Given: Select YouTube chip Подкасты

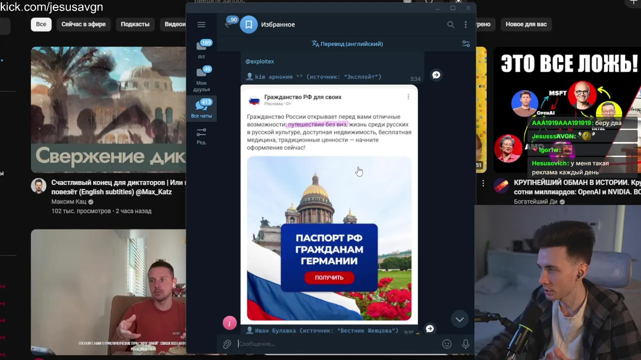Looking at the screenshot, I should 135,24.
